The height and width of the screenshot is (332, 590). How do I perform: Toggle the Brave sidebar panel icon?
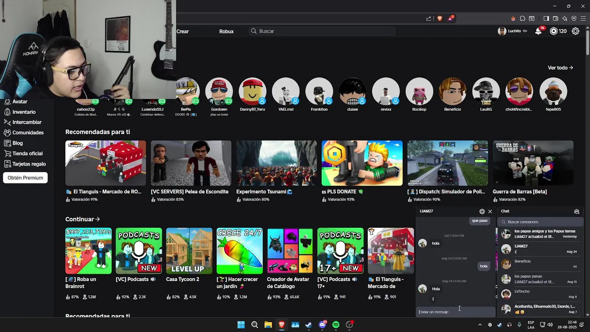pyautogui.click(x=546, y=18)
